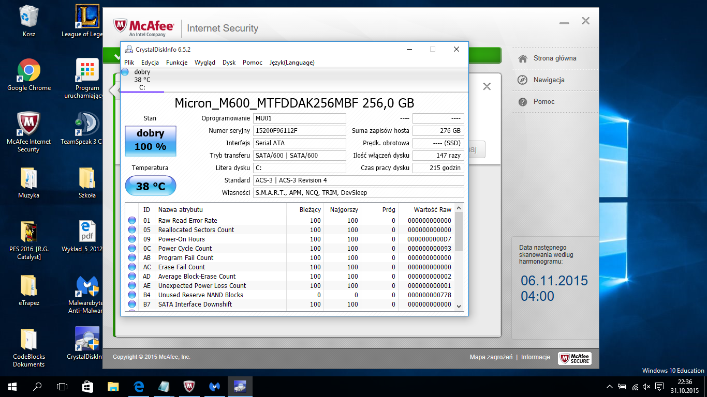
Task: Open McAfee Internet Security desktop shortcut
Action: pyautogui.click(x=29, y=132)
